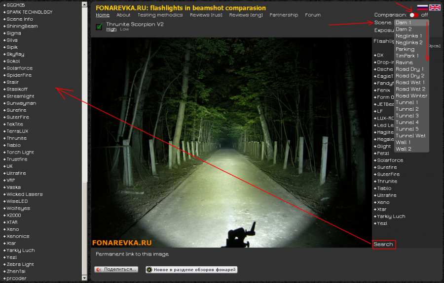Screen dimensions: 444x283
Task: Expand prcoder in left list
Action: [x=15, y=279]
